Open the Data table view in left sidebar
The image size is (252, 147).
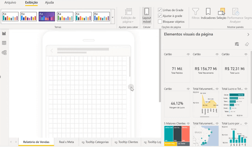pos(4,43)
